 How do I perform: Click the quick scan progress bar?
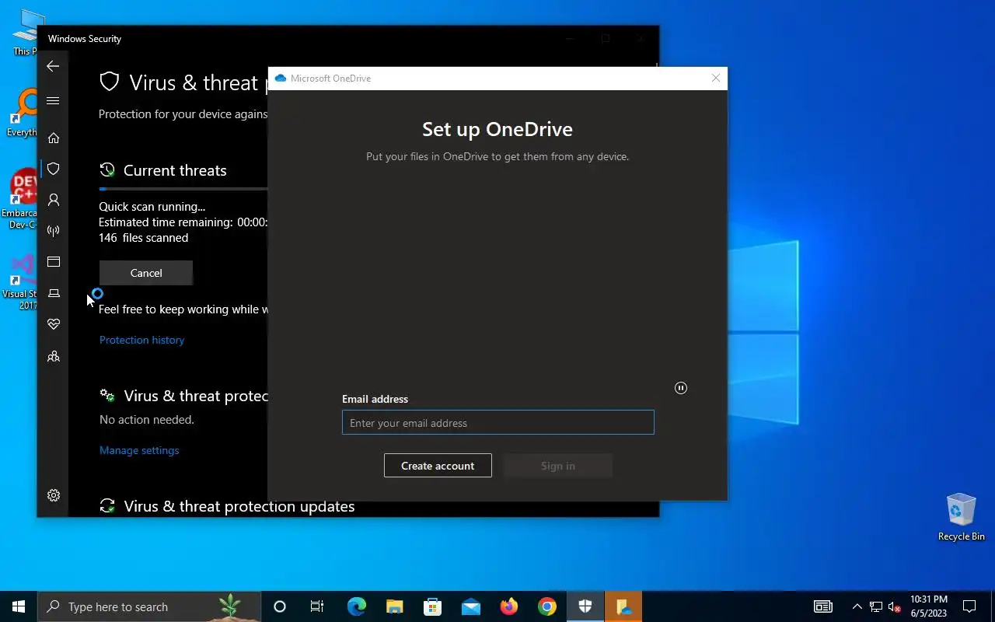[183, 189]
